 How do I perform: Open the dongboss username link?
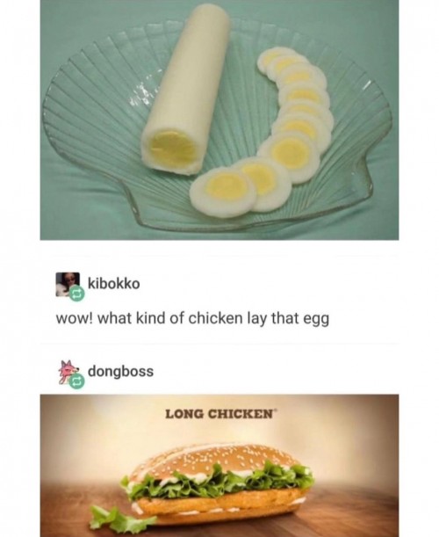coord(121,372)
